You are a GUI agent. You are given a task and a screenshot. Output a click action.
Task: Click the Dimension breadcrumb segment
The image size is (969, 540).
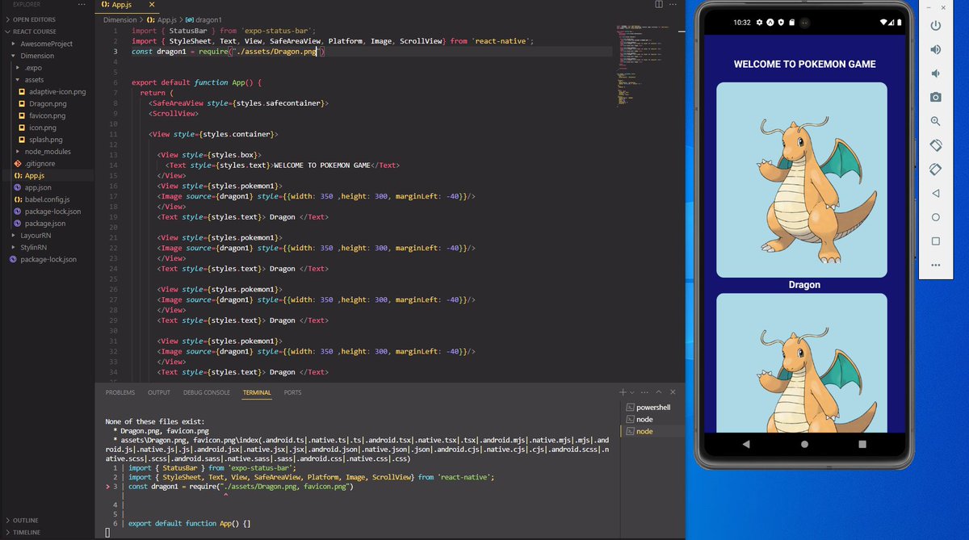coord(120,19)
